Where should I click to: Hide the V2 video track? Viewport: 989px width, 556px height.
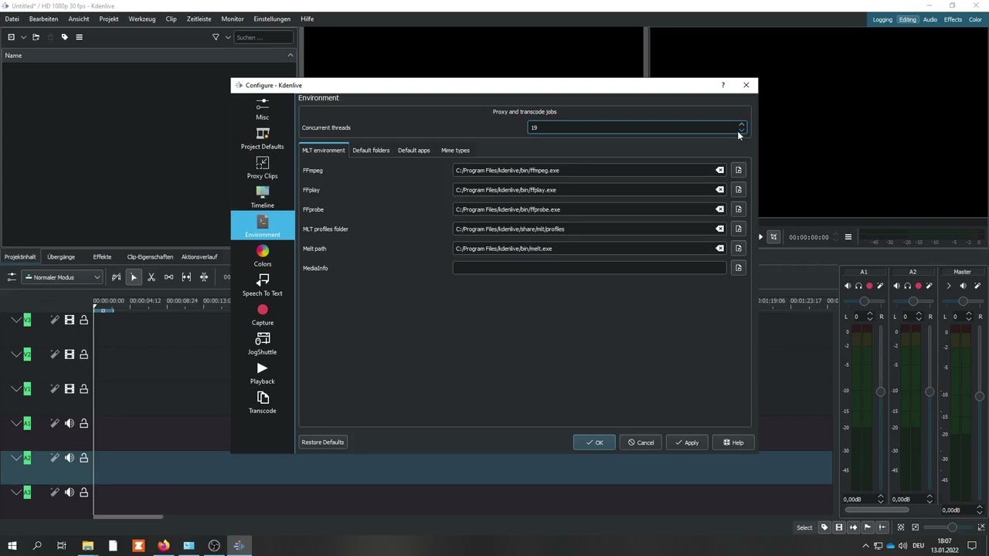69,354
